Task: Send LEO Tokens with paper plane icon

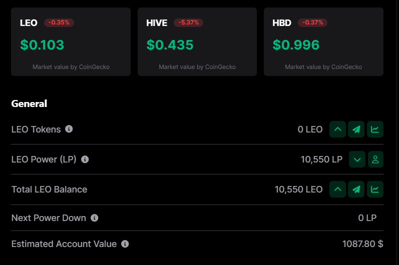Action: (356, 129)
